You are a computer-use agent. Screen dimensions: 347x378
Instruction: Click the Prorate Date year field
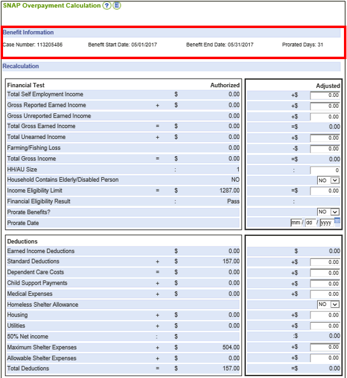coord(327,223)
